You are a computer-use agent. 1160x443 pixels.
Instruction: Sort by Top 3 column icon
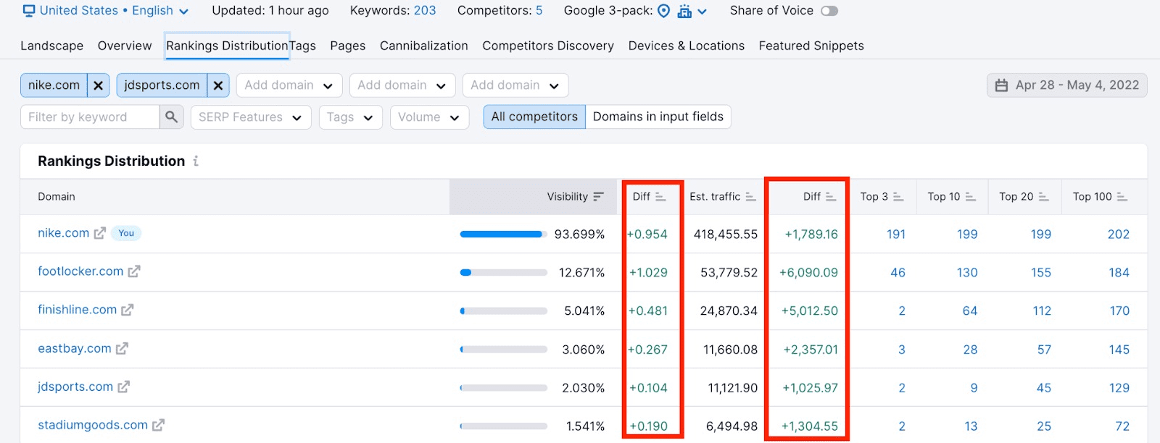[898, 197]
